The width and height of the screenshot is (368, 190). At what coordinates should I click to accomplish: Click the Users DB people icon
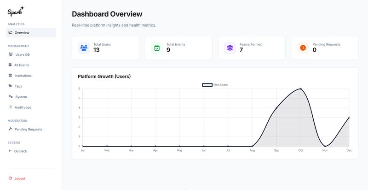pyautogui.click(x=11, y=54)
